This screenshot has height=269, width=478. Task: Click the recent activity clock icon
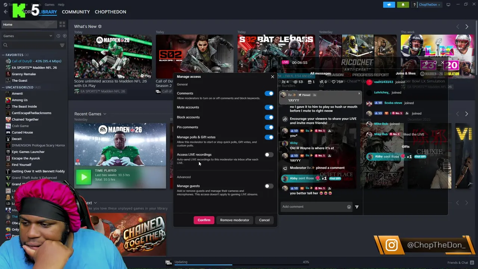tap(58, 36)
